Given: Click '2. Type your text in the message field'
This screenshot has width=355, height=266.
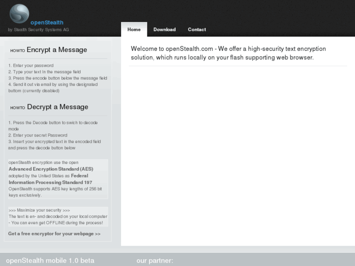Looking at the screenshot, I should click(x=44, y=72).
